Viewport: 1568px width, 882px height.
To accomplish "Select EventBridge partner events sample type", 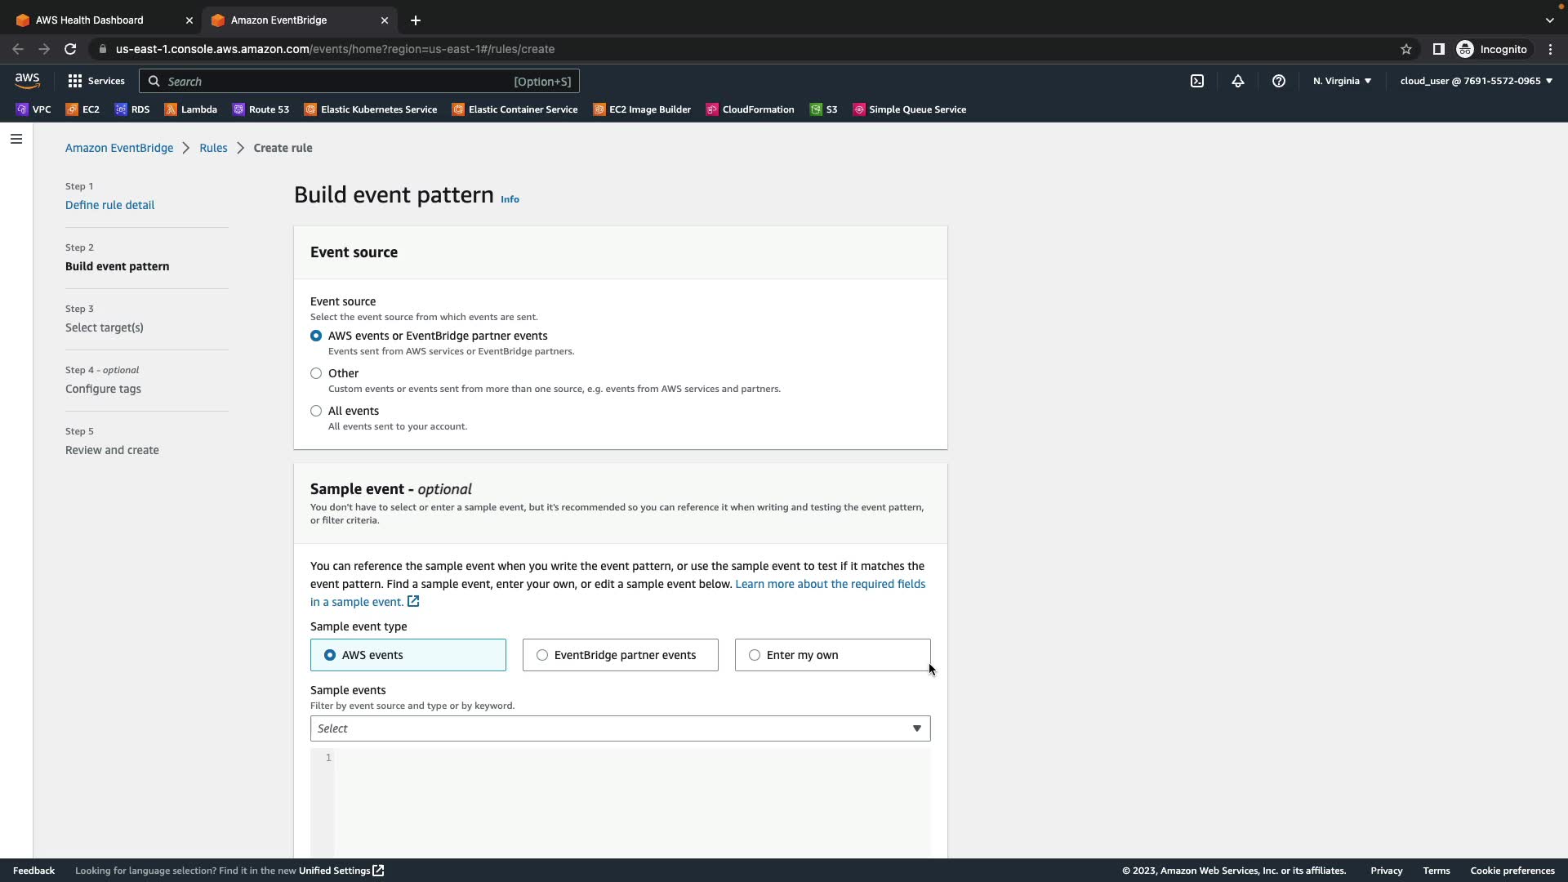I will point(542,655).
